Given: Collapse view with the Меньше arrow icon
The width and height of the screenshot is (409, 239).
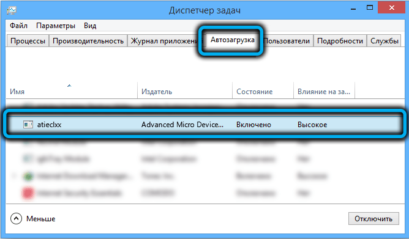Looking at the screenshot, I should tap(16, 219).
